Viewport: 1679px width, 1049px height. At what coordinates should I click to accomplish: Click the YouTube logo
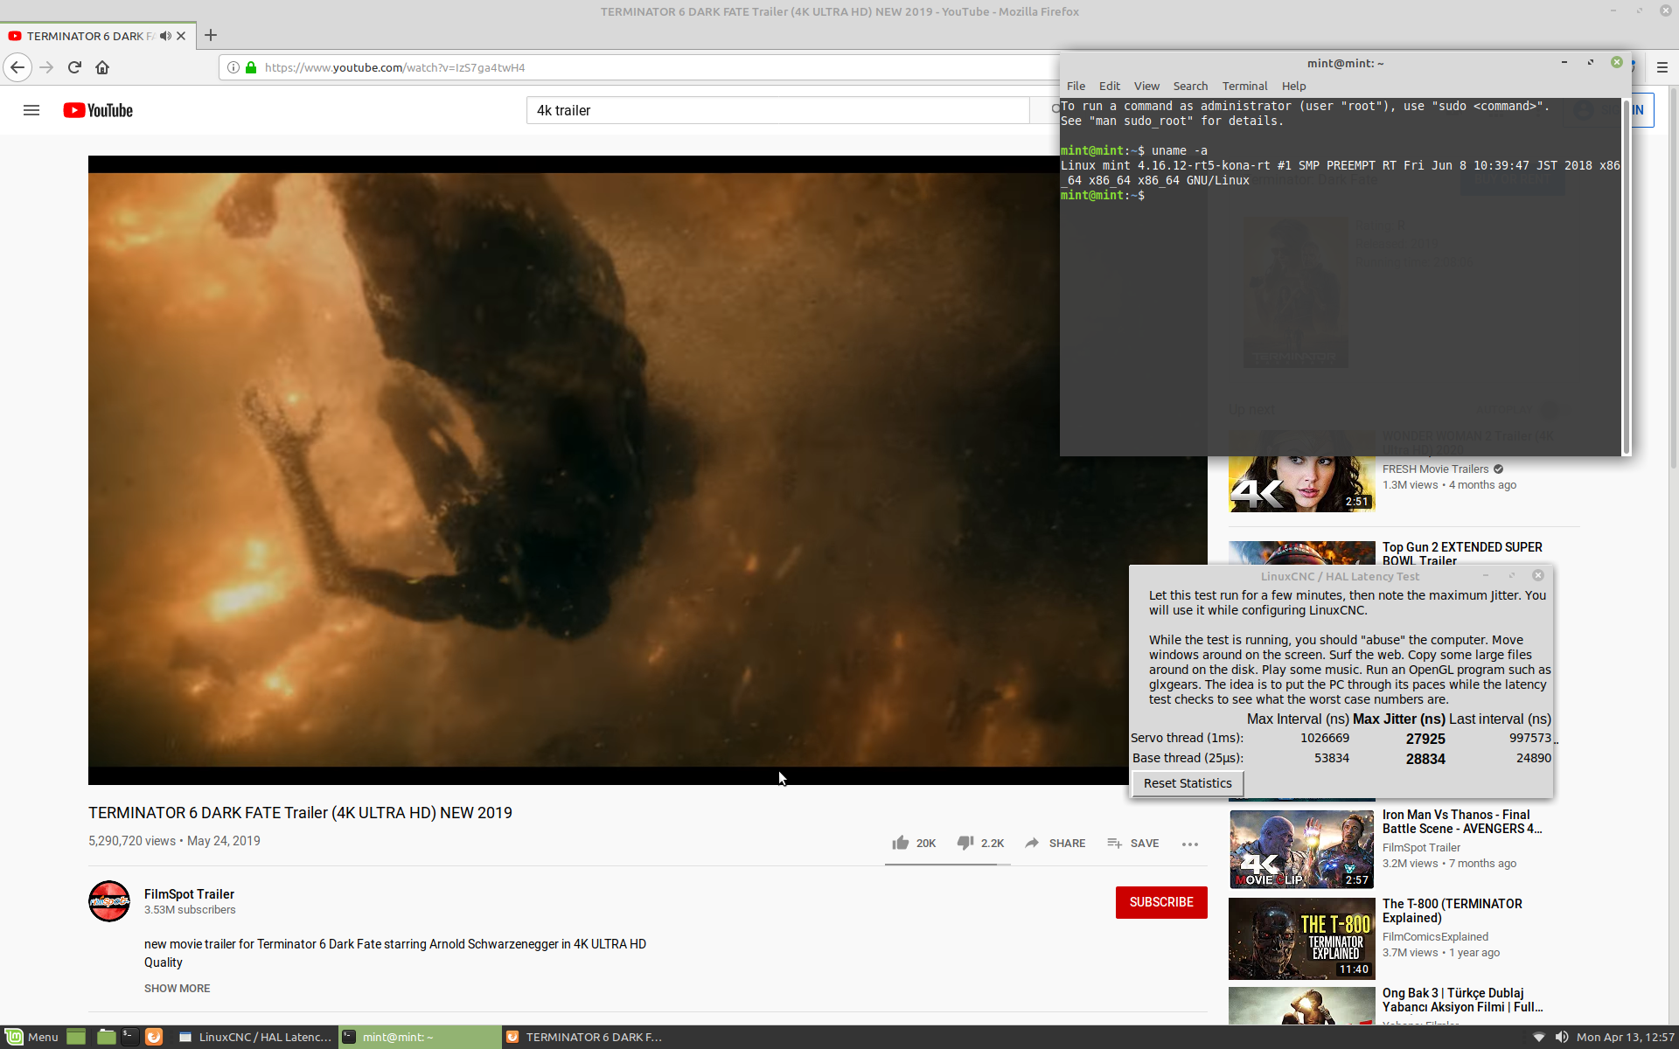pos(98,110)
